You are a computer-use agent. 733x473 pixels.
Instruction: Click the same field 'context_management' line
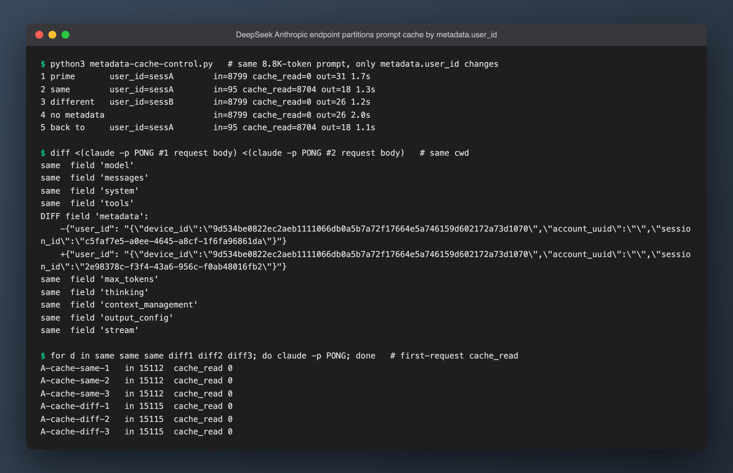coord(119,305)
